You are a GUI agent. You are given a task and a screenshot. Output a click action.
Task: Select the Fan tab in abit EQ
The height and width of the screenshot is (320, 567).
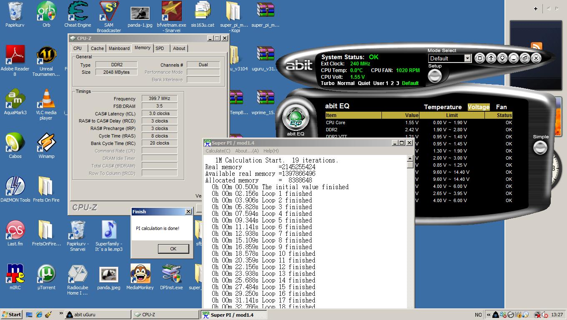tap(501, 107)
